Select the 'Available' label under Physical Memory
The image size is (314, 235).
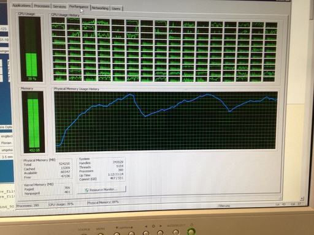pos(31,173)
